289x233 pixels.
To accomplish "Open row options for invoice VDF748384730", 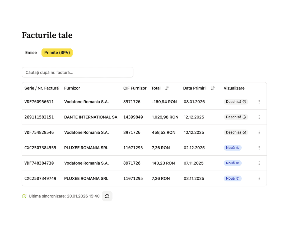I will [x=259, y=163].
